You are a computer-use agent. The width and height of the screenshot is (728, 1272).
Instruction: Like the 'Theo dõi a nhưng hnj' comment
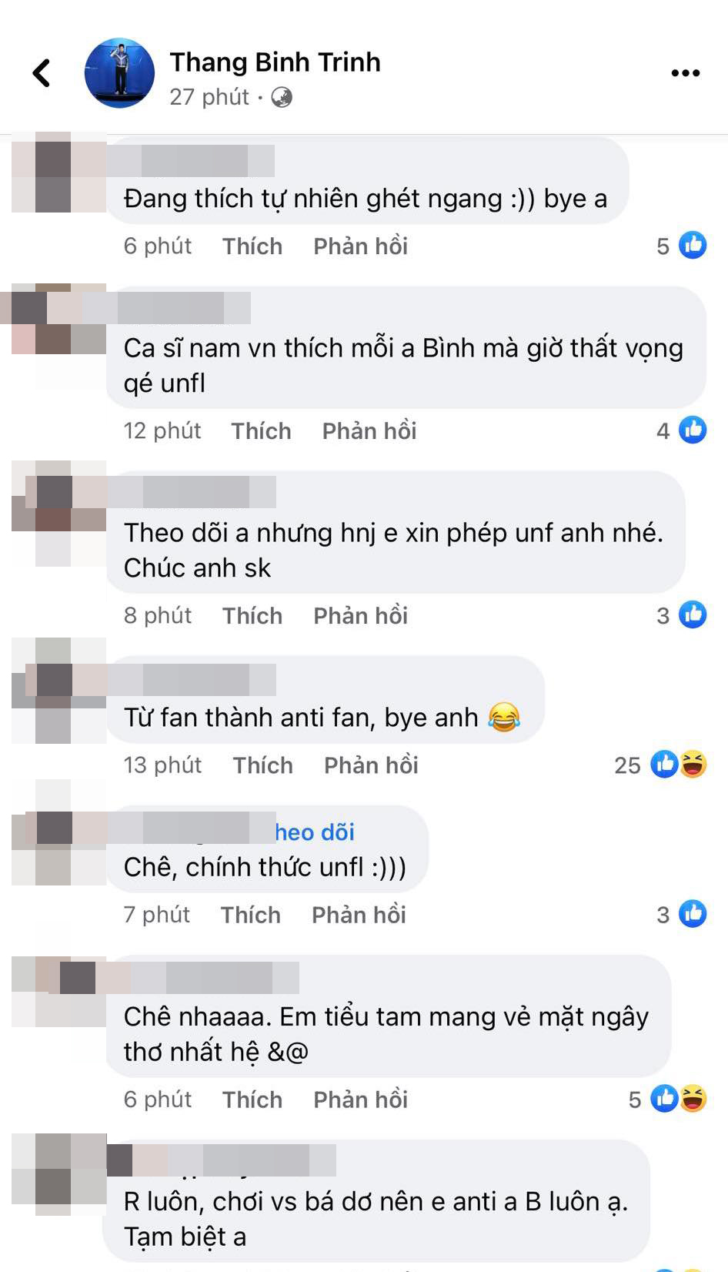tap(252, 616)
